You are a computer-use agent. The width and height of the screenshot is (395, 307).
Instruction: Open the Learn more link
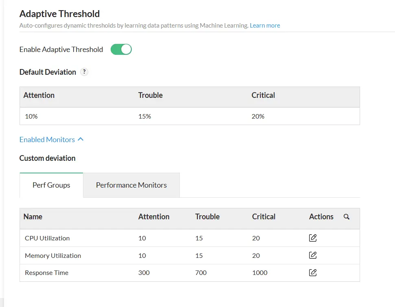click(x=265, y=25)
